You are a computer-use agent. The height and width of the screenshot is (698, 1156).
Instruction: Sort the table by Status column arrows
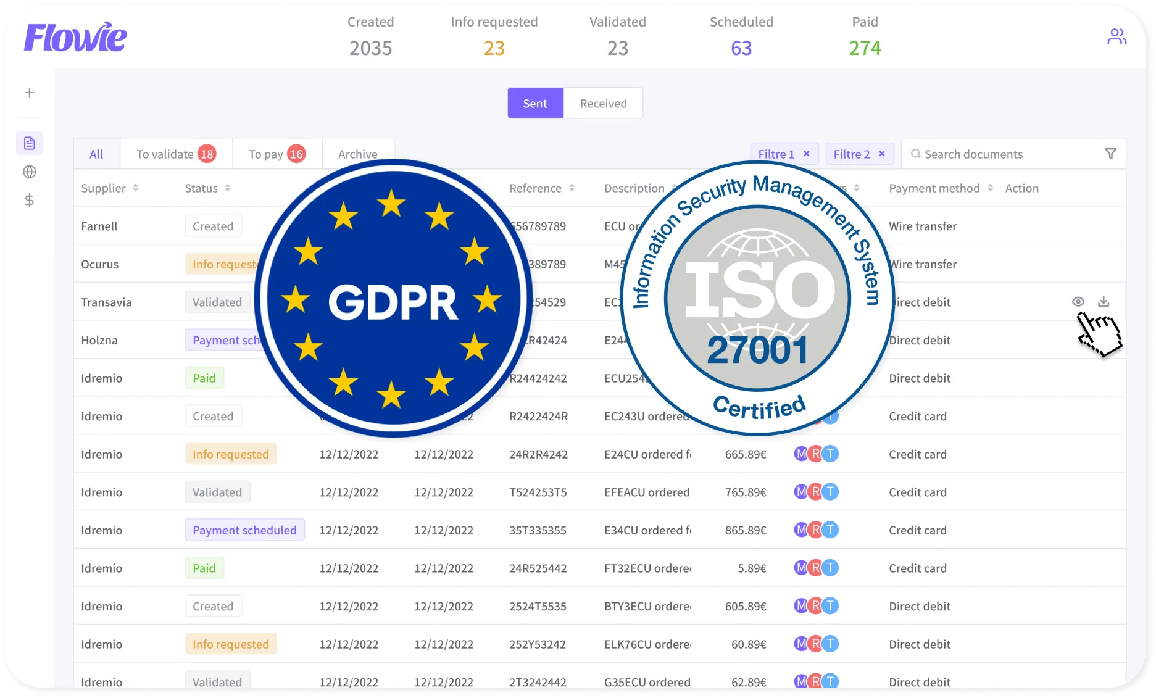[227, 188]
